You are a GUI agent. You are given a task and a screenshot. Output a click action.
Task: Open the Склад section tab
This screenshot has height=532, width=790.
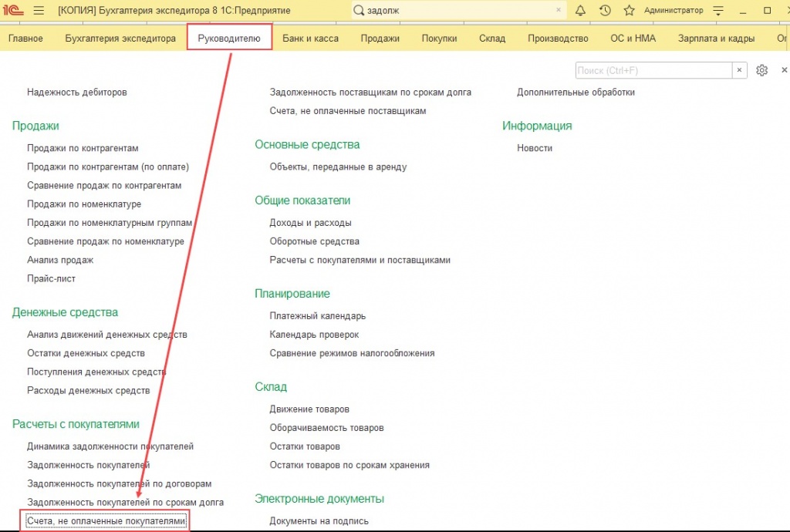click(x=492, y=39)
